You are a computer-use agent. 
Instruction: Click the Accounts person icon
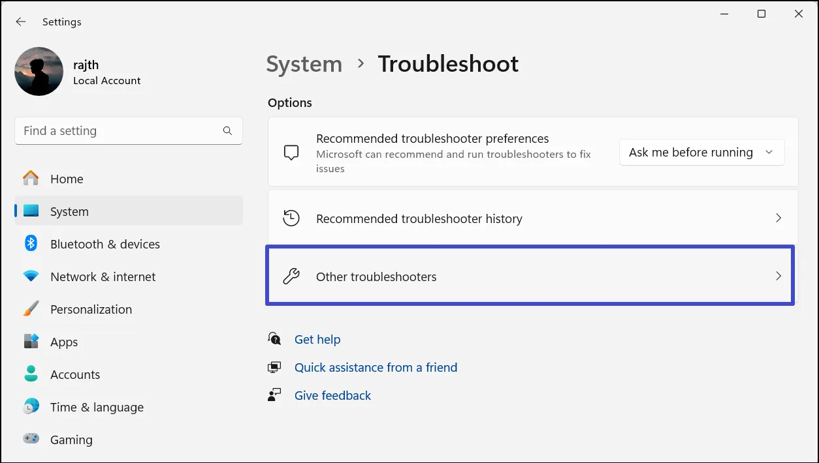(31, 374)
